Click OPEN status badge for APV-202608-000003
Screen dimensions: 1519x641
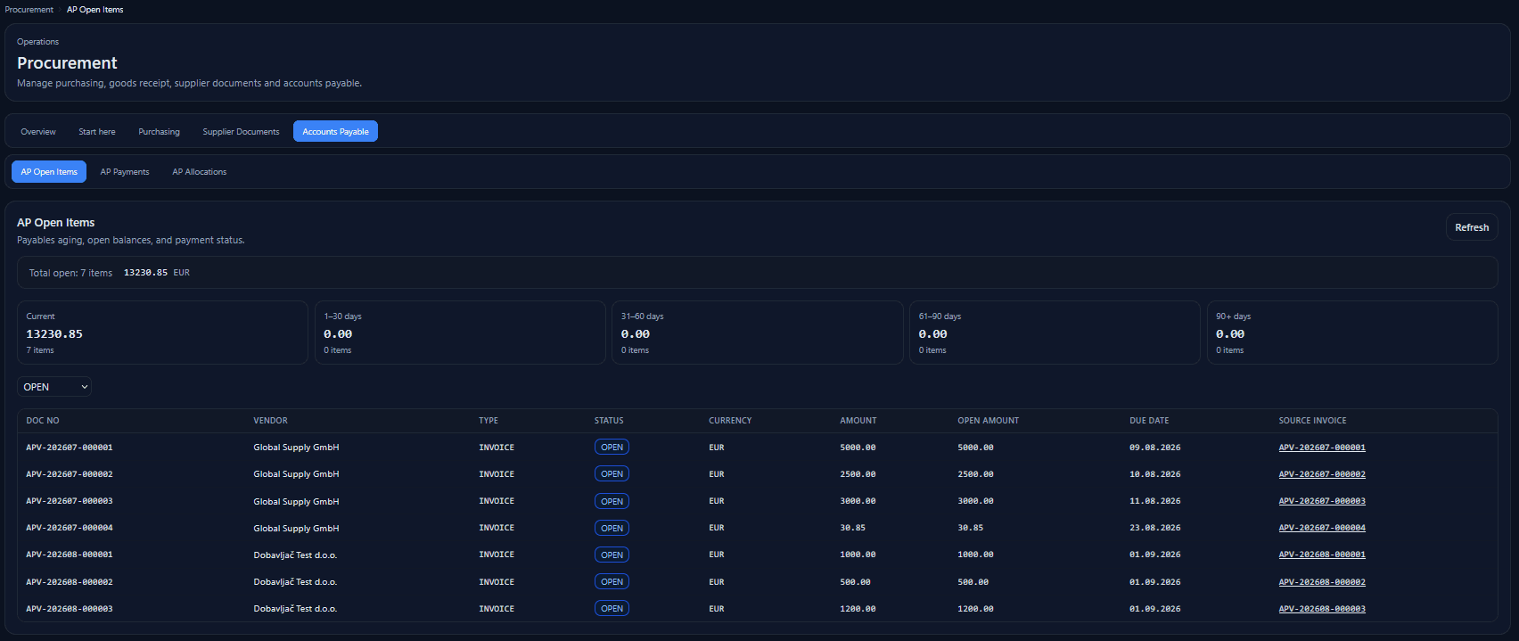coord(612,609)
